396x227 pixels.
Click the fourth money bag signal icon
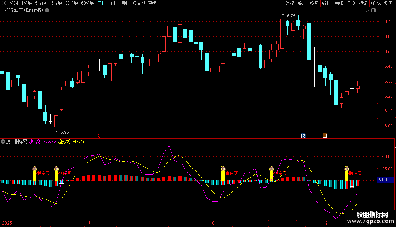point(272,168)
